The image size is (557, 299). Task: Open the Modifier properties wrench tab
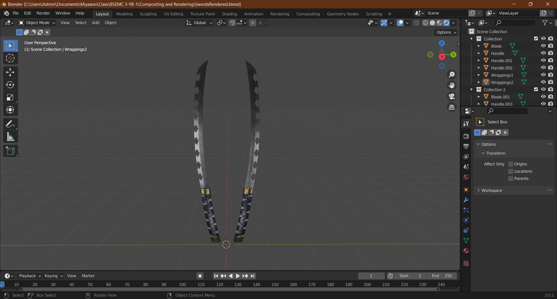(466, 200)
